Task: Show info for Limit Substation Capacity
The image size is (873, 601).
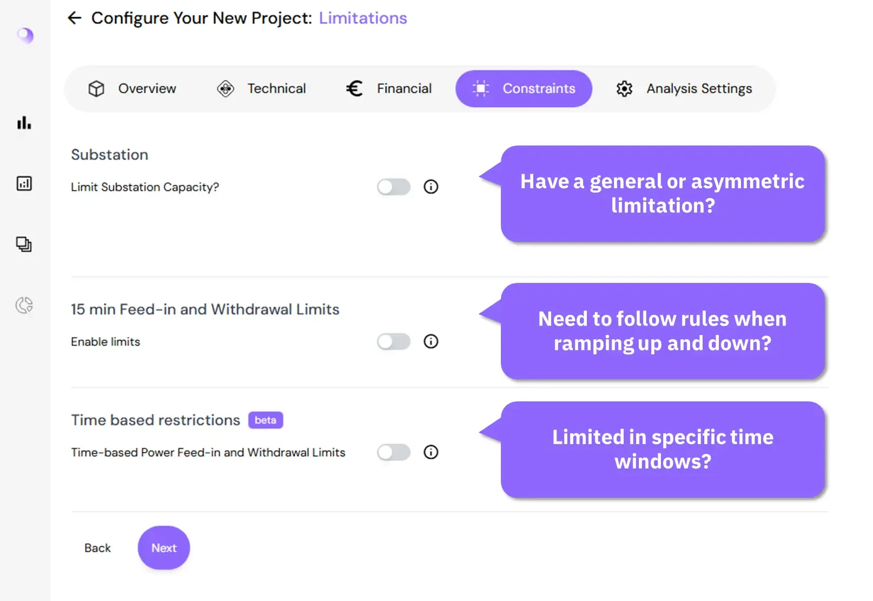Action: 431,187
